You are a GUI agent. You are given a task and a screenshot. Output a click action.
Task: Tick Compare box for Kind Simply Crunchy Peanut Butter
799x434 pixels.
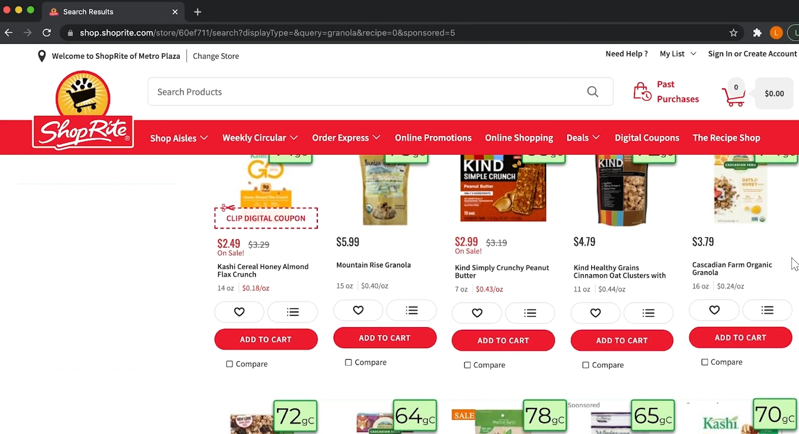[x=467, y=365]
